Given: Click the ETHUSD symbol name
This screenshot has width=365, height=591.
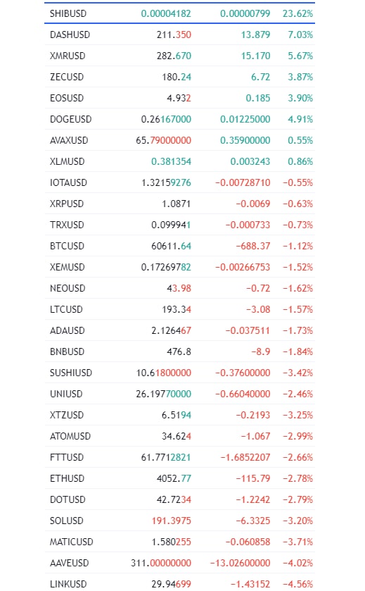Looking at the screenshot, I should coord(68,478).
